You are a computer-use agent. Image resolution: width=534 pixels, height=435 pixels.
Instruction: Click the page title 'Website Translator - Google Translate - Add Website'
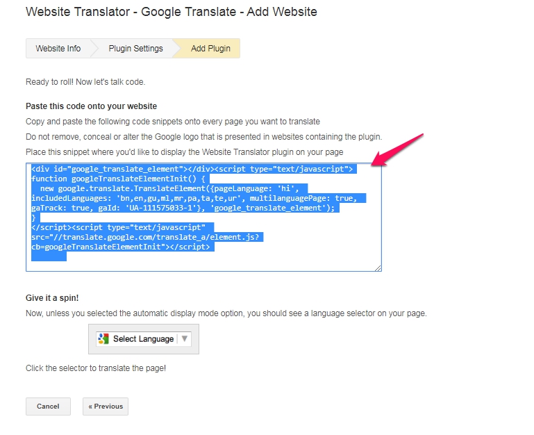click(172, 12)
